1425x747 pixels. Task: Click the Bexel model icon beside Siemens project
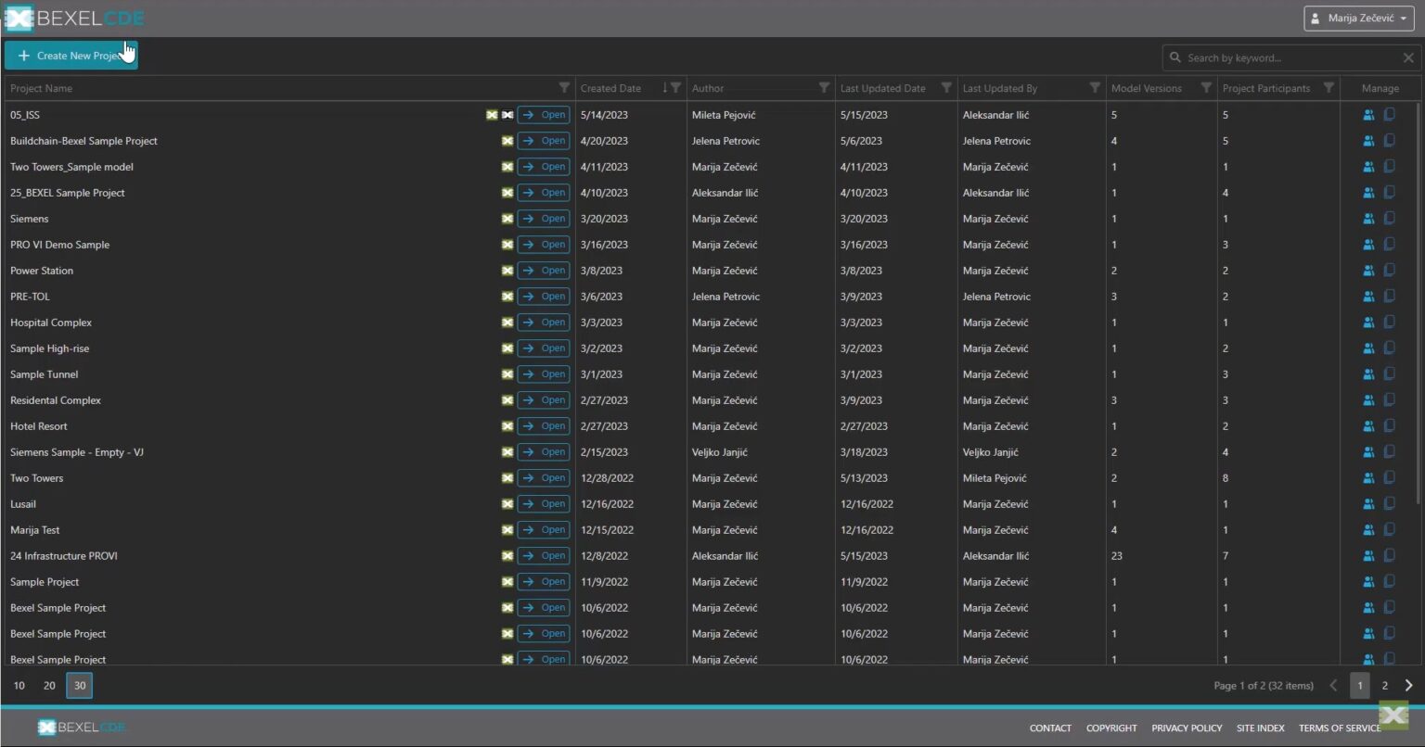507,218
